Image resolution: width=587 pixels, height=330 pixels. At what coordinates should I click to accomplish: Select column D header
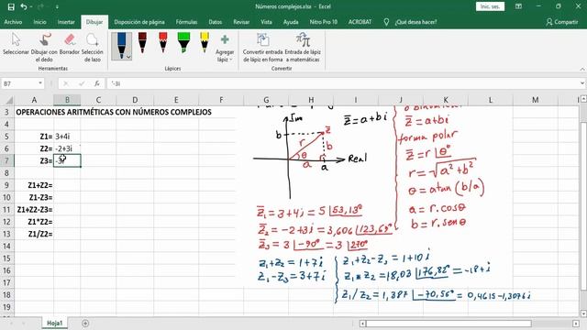(135, 100)
